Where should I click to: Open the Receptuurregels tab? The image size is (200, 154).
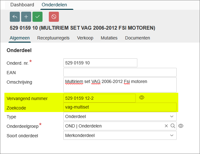(x=53, y=38)
